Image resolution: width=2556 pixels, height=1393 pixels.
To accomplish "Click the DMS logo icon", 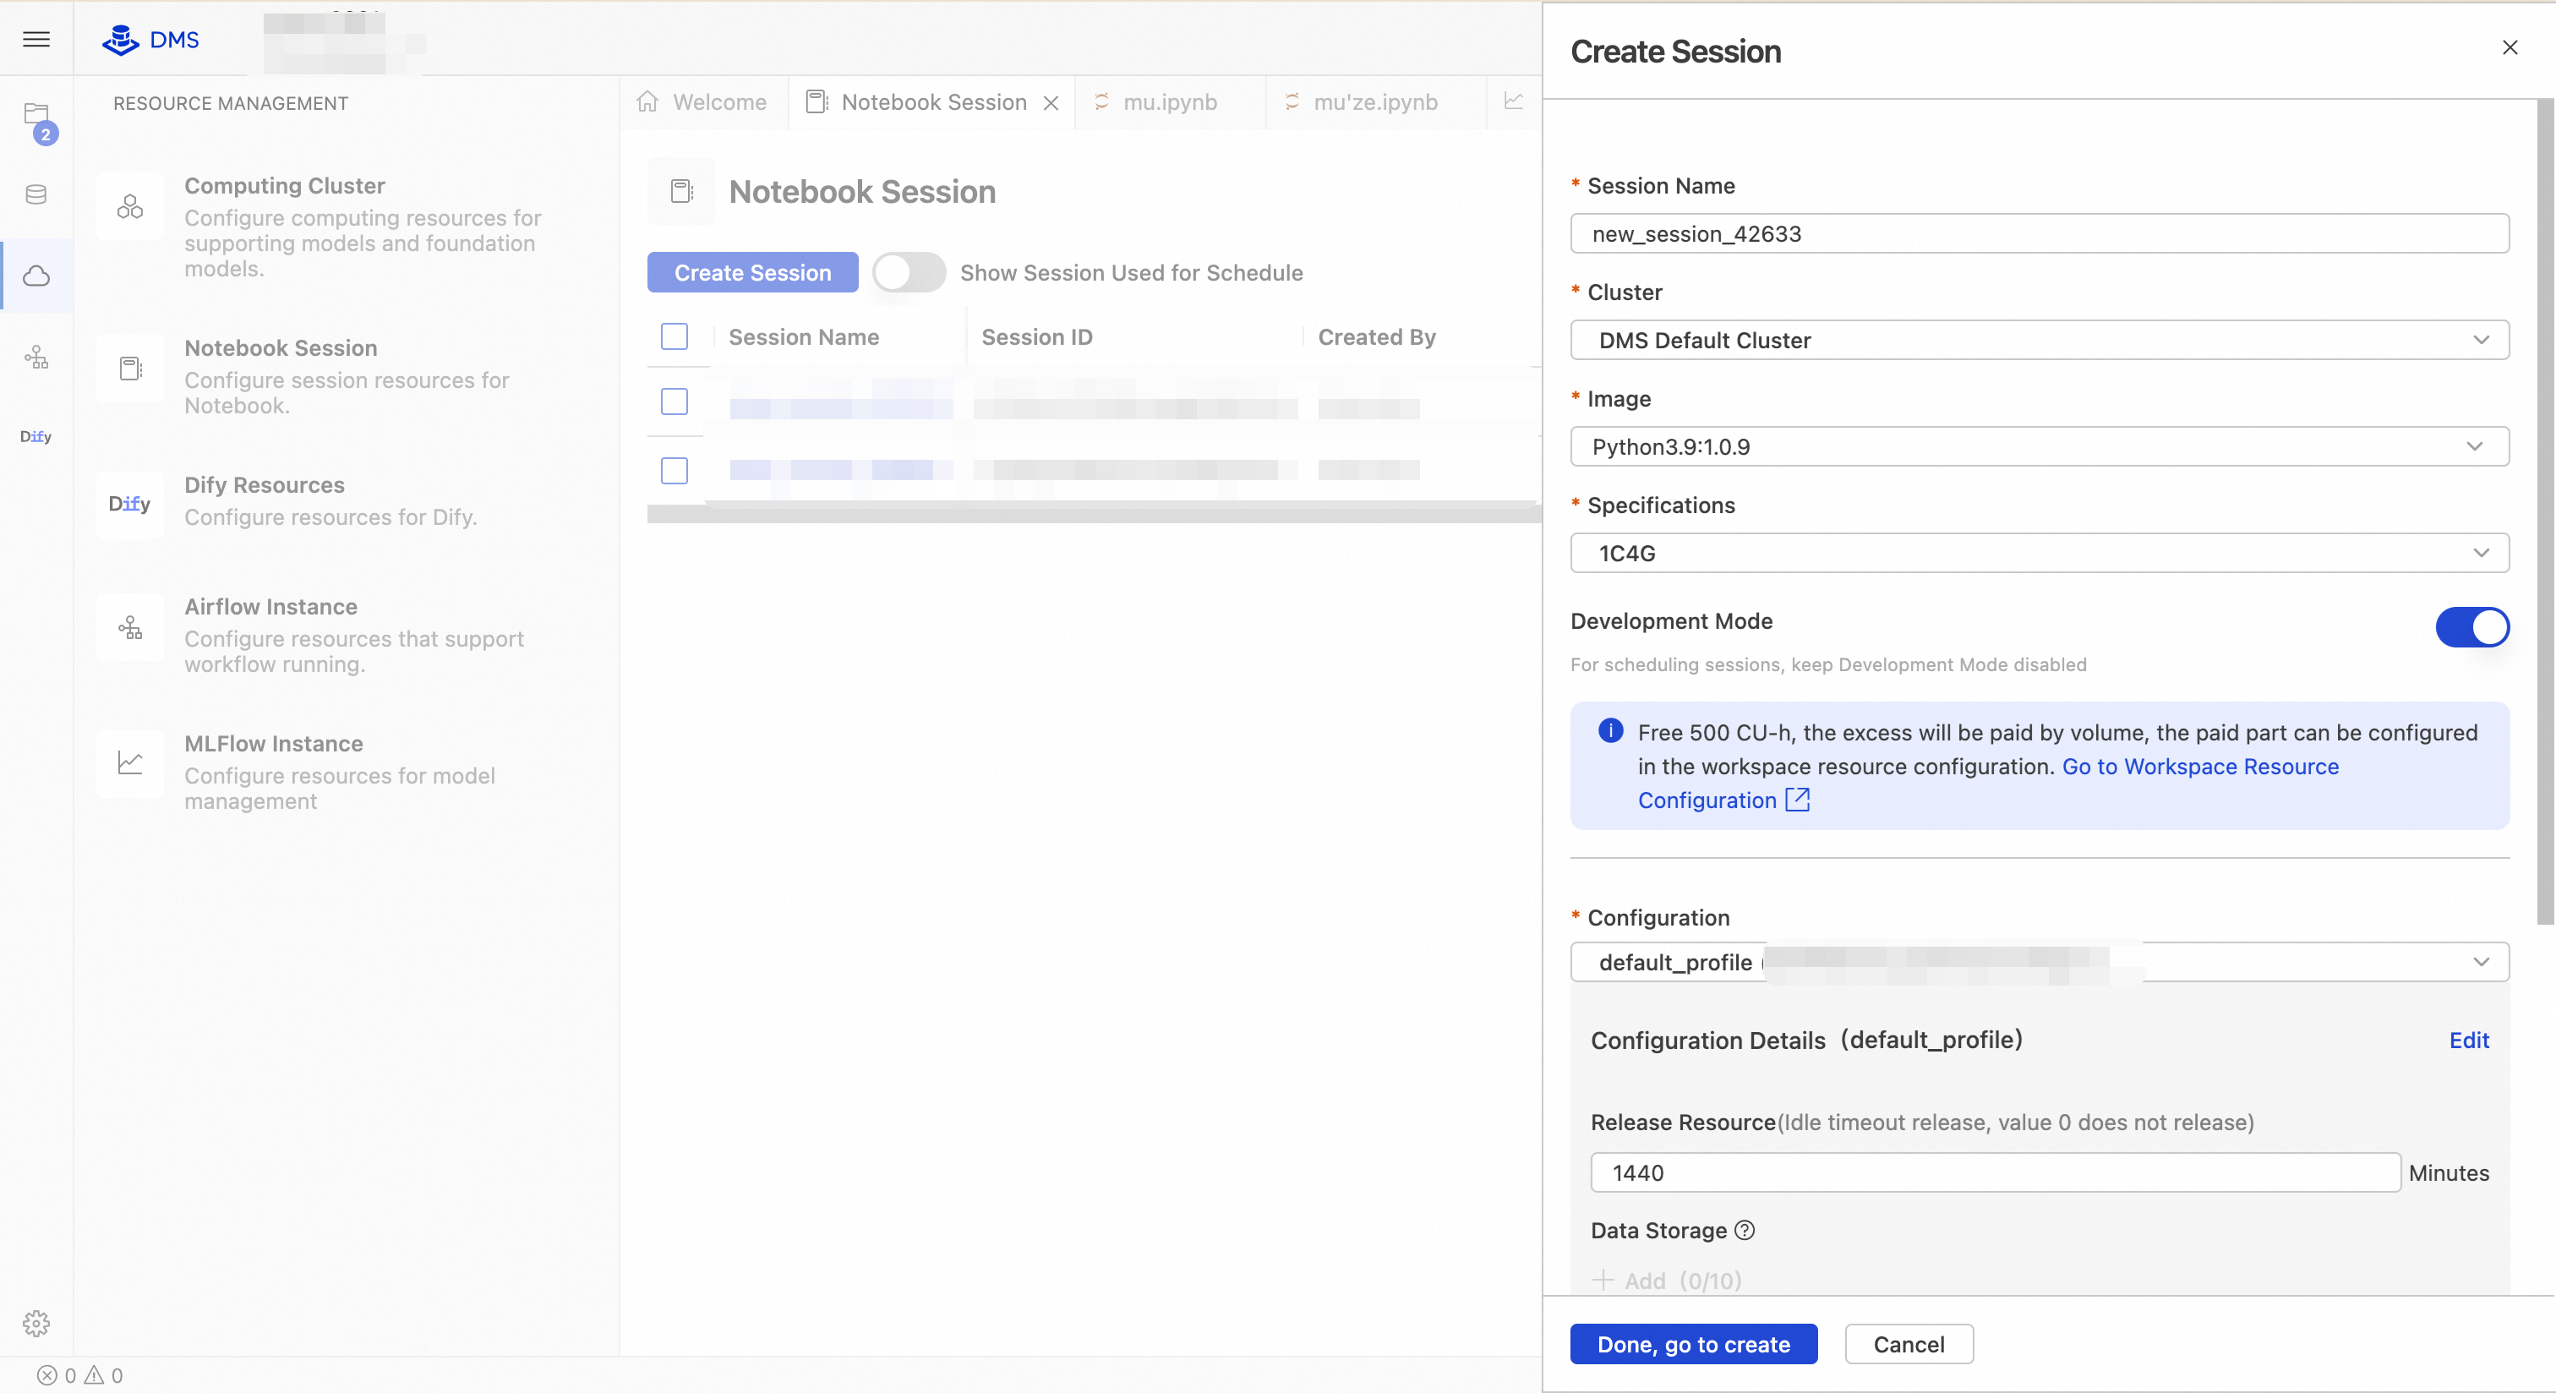I will click(x=121, y=40).
